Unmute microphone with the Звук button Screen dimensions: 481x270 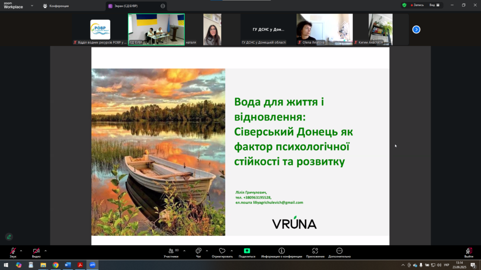[x=13, y=252]
